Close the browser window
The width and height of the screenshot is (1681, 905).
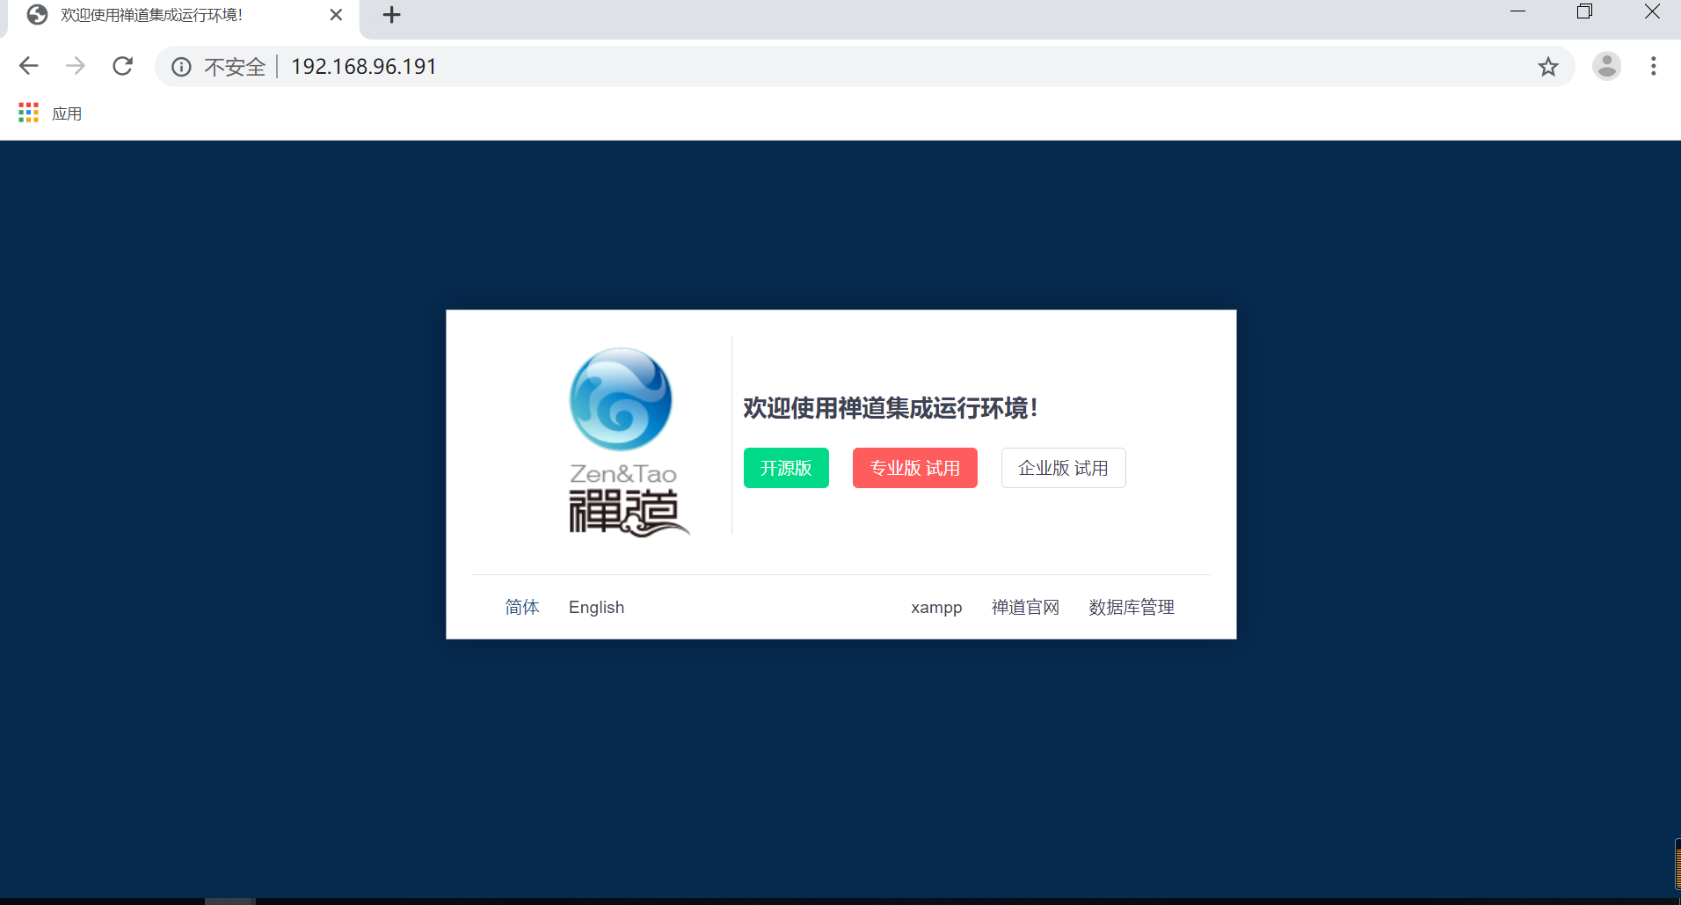coord(1652,12)
